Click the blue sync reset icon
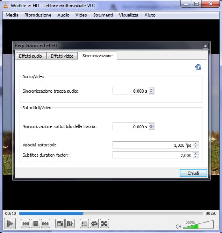Viewport: 222px width, 233px height. pos(198,67)
